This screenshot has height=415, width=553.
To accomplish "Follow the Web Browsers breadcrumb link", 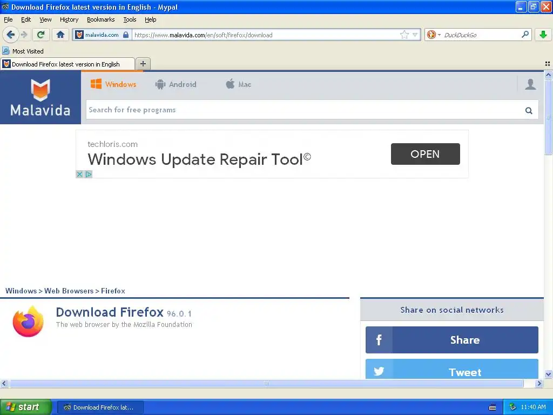I will pyautogui.click(x=69, y=291).
